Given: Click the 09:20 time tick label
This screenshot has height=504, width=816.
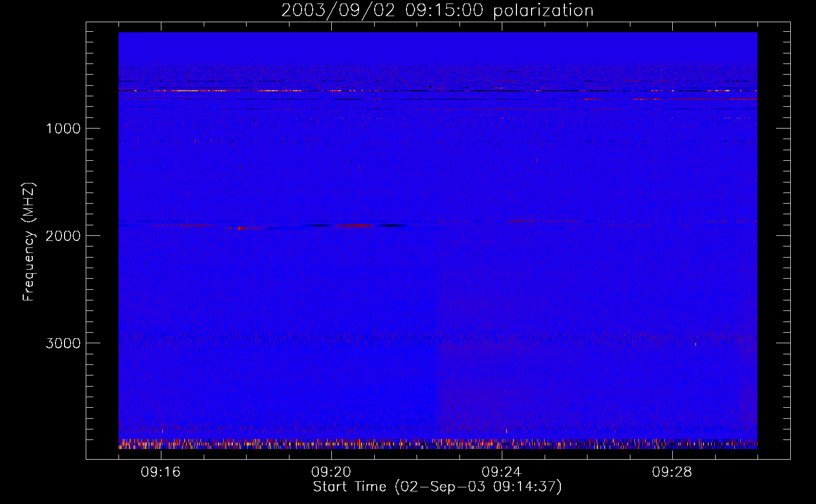Looking at the screenshot, I should click(331, 472).
